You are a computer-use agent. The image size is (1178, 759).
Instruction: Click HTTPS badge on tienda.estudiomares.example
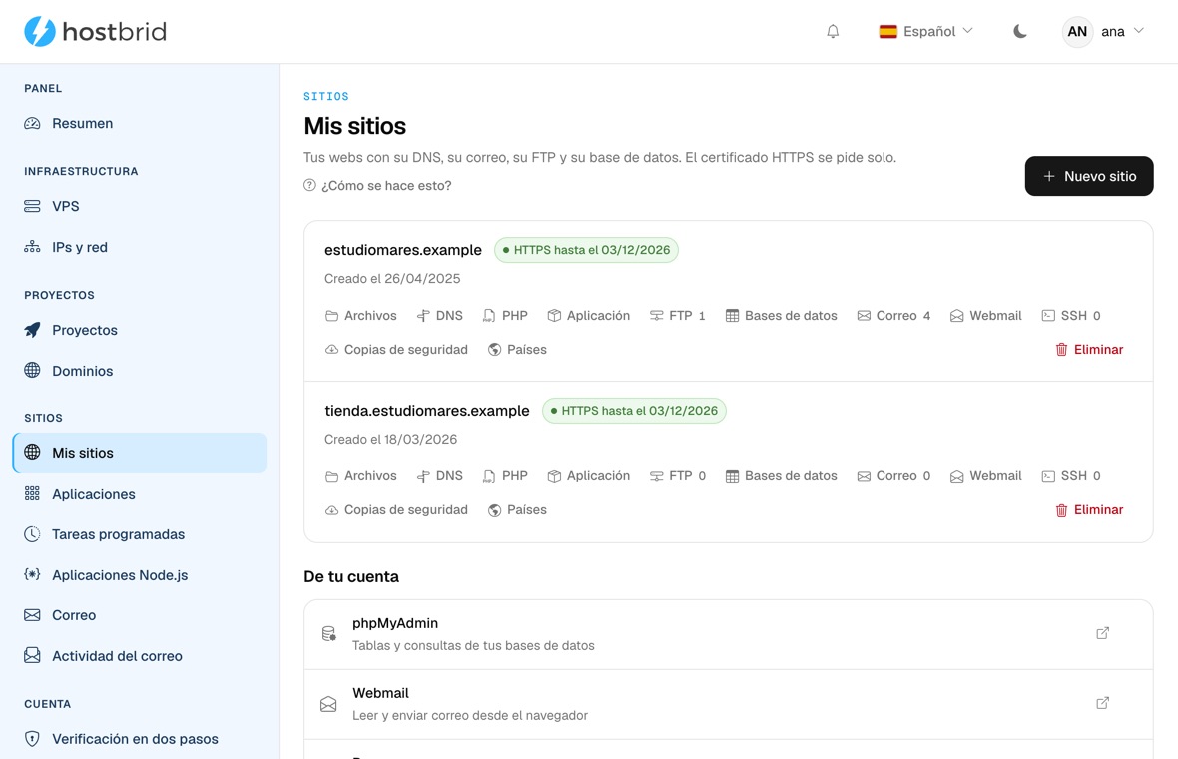[634, 411]
